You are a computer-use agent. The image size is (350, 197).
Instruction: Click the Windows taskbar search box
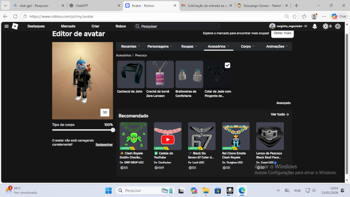pyautogui.click(x=145, y=190)
